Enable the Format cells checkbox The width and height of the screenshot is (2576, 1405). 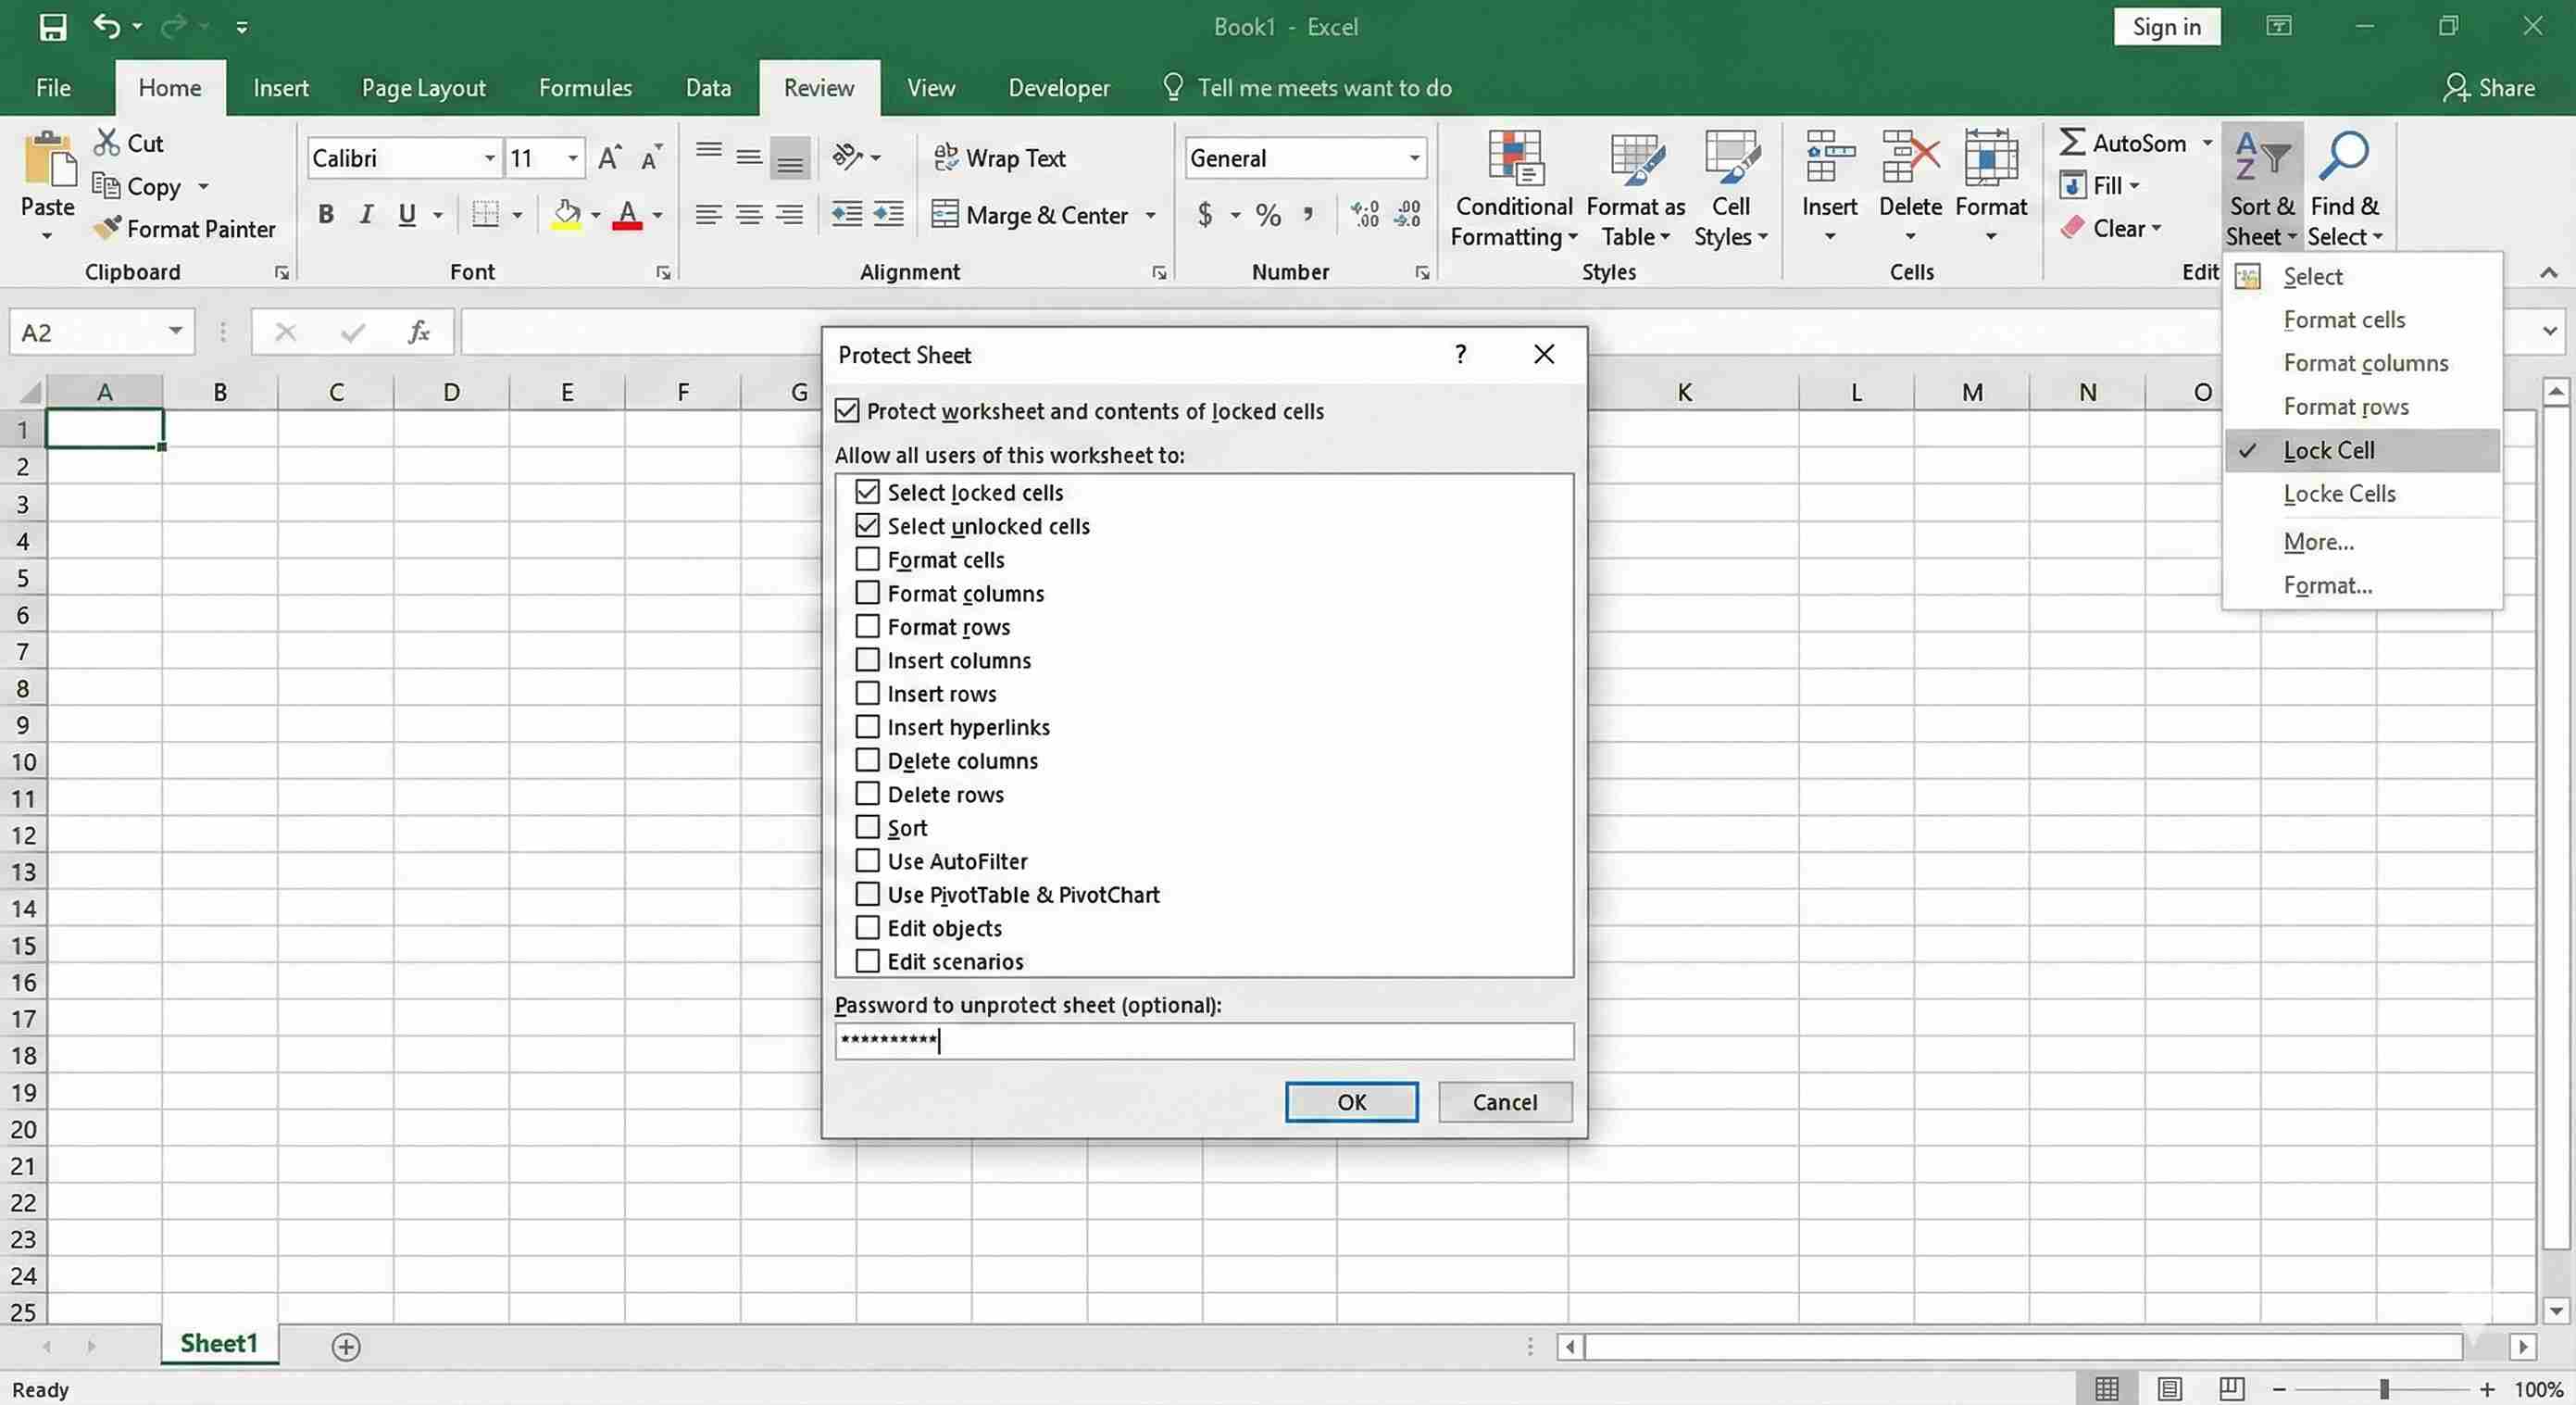pyautogui.click(x=867, y=559)
